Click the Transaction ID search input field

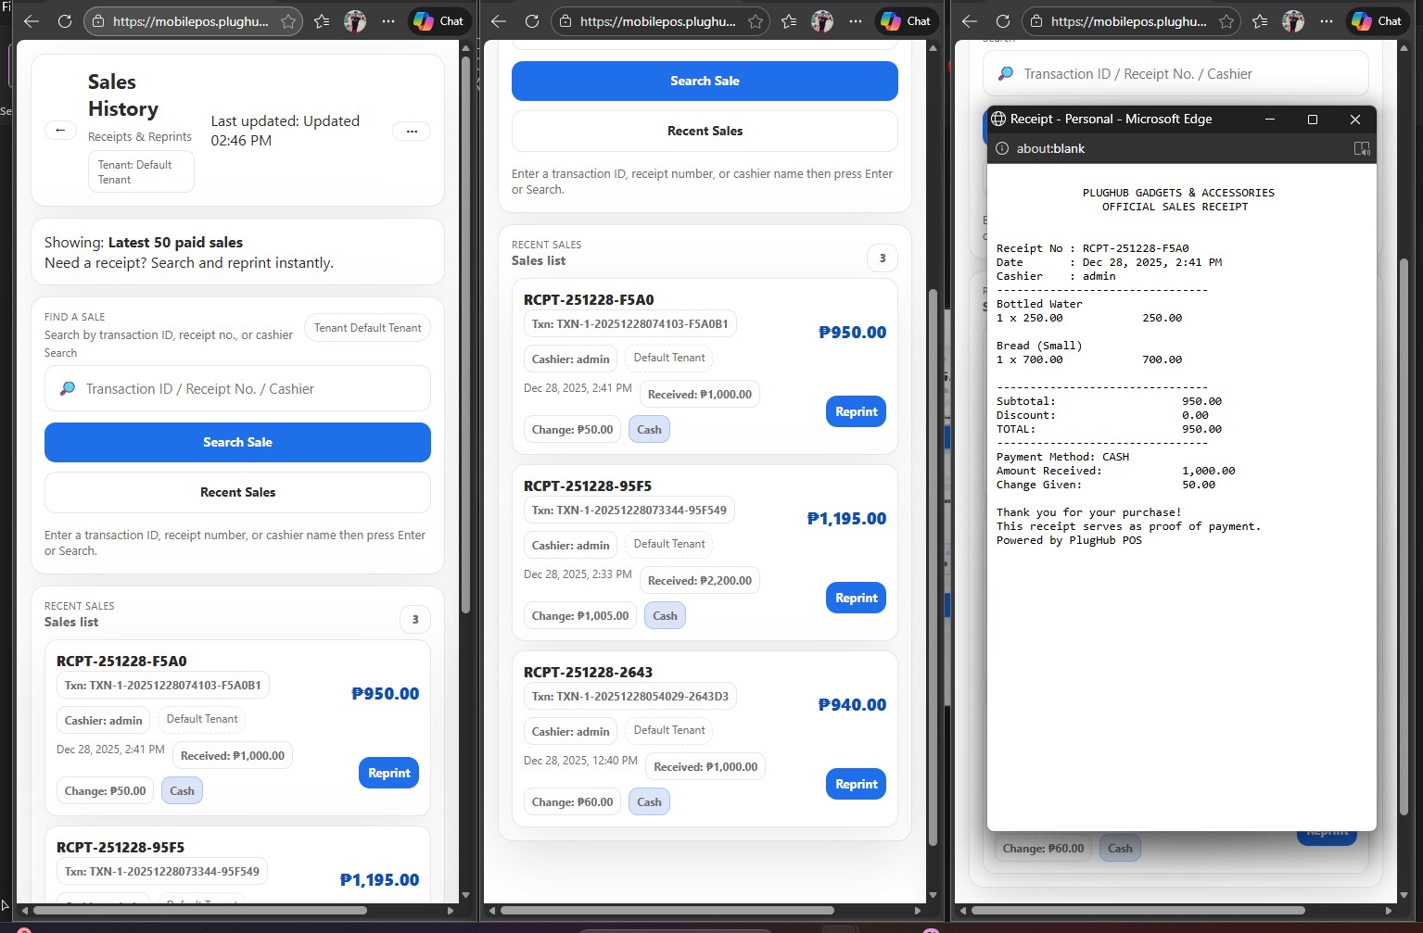(237, 388)
